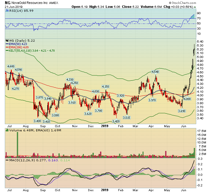Click the 3.970 price low label

pos(152,100)
